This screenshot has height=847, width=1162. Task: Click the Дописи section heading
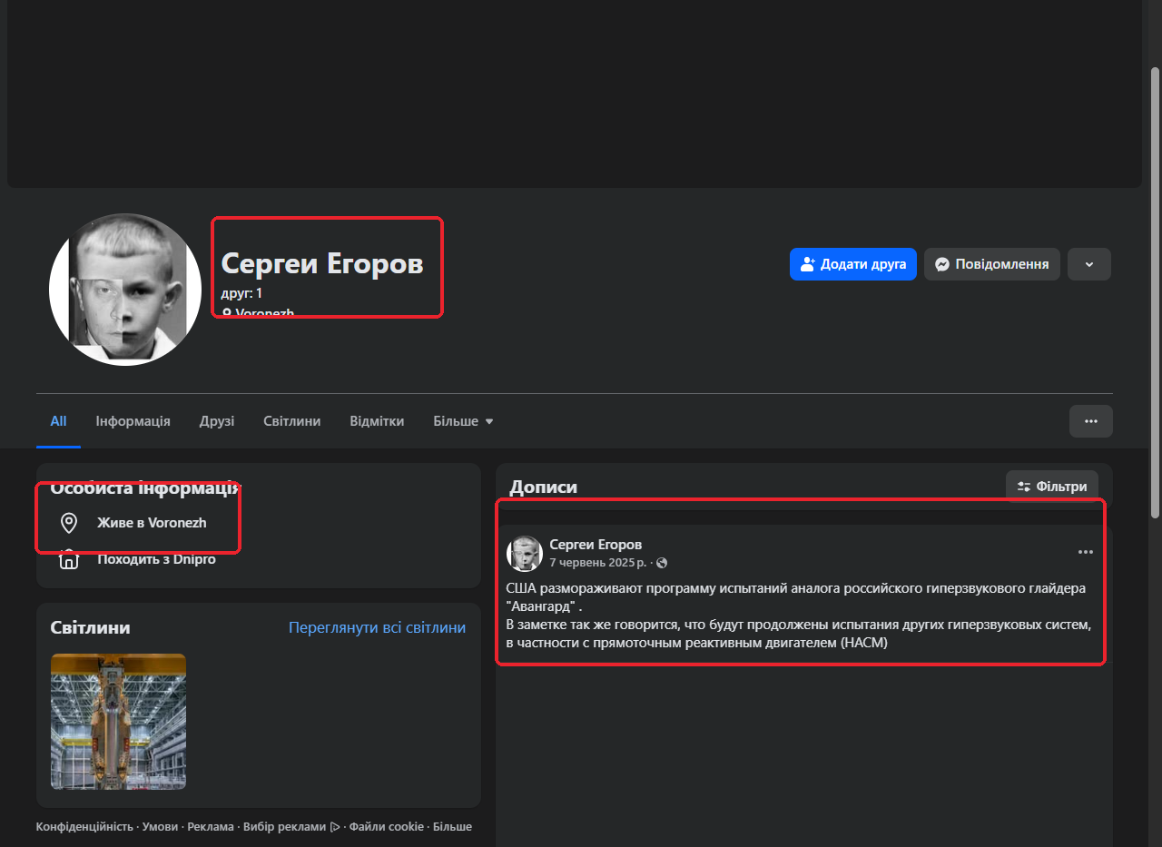[x=543, y=487]
